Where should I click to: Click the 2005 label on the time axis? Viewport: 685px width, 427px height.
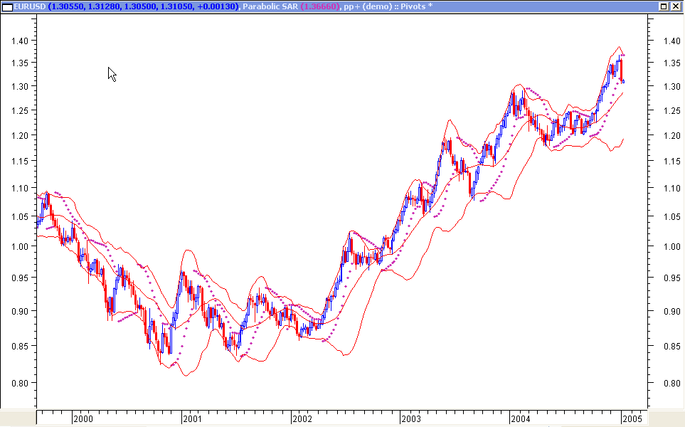pos(632,420)
